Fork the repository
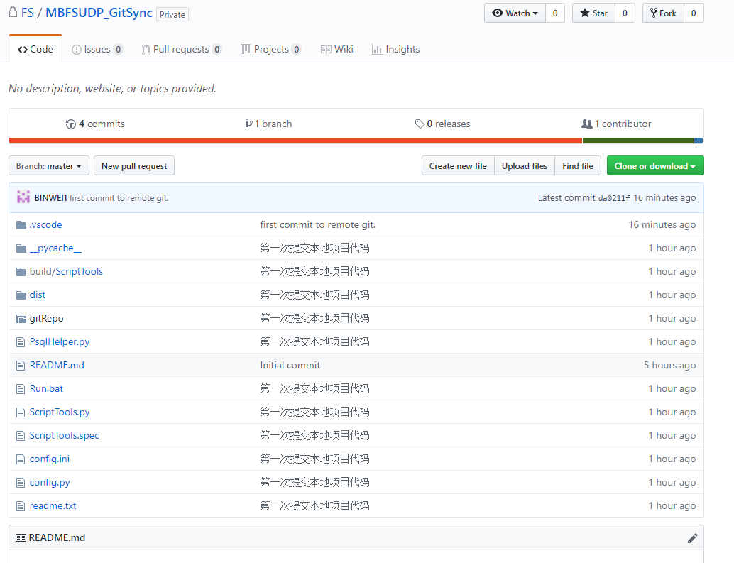Viewport: 734px width, 563px height. click(x=663, y=13)
